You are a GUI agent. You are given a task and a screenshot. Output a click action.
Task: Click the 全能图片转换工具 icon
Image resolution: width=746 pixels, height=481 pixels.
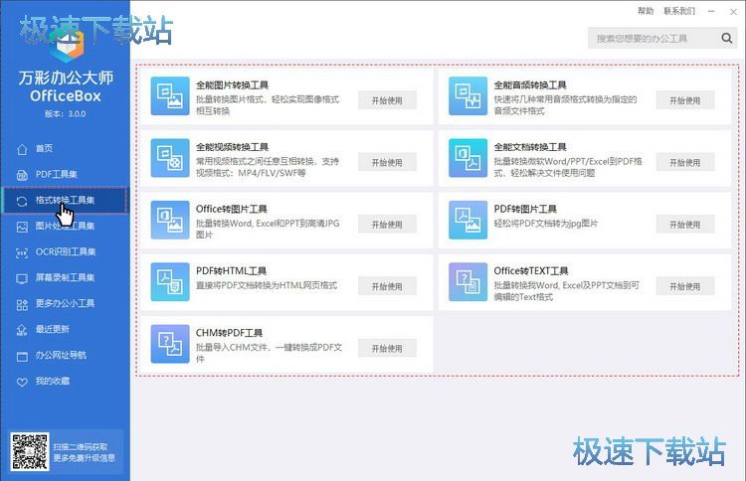pos(170,96)
